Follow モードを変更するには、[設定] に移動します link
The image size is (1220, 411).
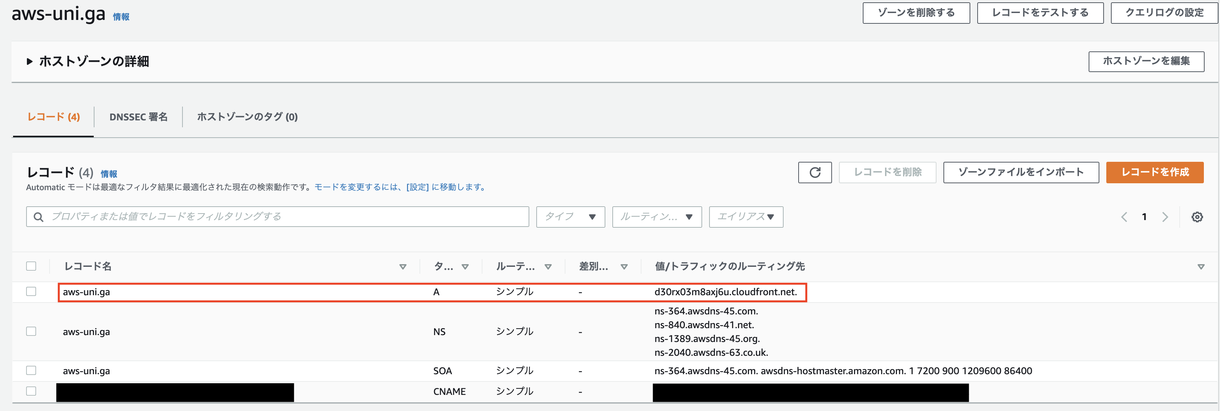[x=401, y=187]
